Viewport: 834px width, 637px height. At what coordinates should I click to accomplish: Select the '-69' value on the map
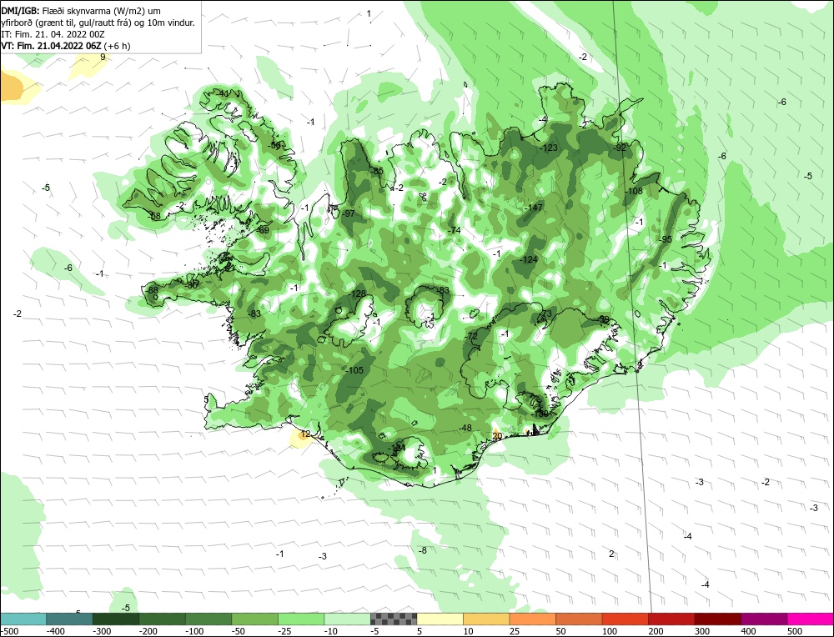tap(262, 230)
